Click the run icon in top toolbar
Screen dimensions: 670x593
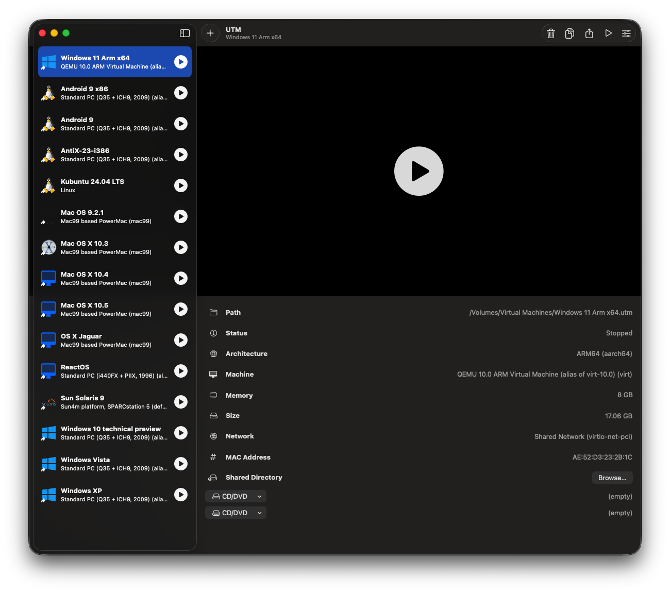click(x=608, y=33)
